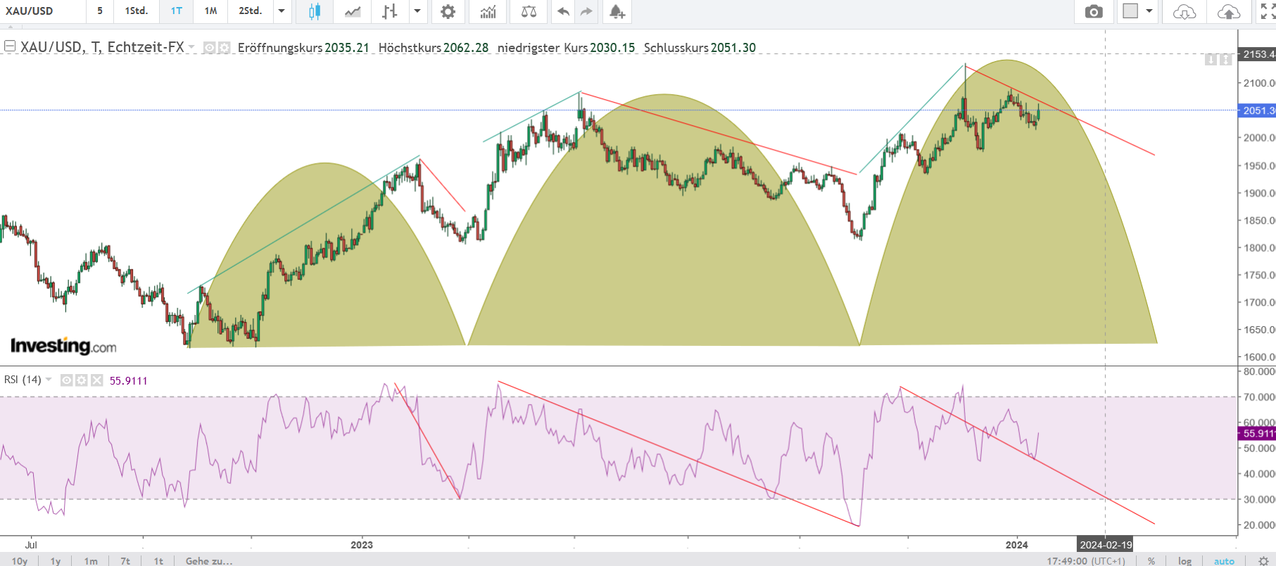Switch to the 1M timeframe
Viewport: 1276px width, 566px height.
pos(210,11)
